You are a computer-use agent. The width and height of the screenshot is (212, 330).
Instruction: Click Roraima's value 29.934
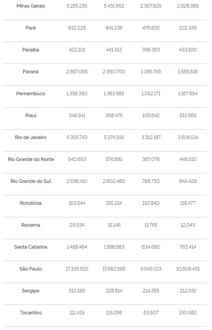click(77, 225)
